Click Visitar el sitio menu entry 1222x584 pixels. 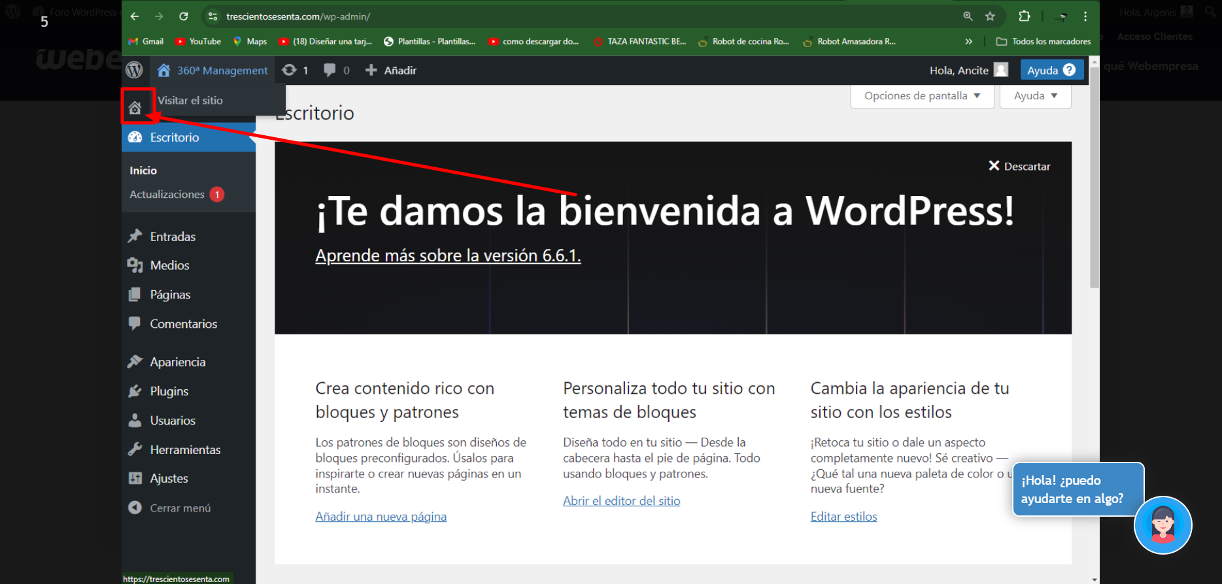(190, 100)
